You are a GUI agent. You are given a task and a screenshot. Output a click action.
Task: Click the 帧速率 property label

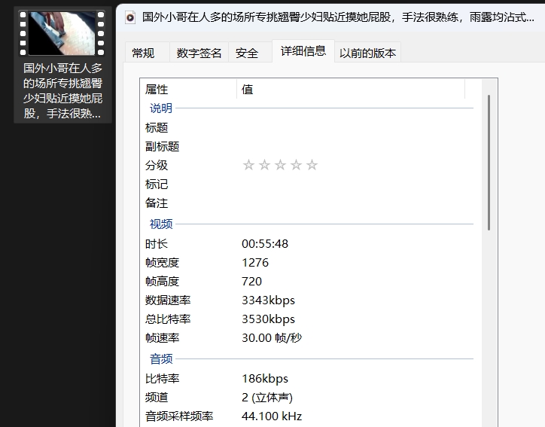(x=162, y=337)
